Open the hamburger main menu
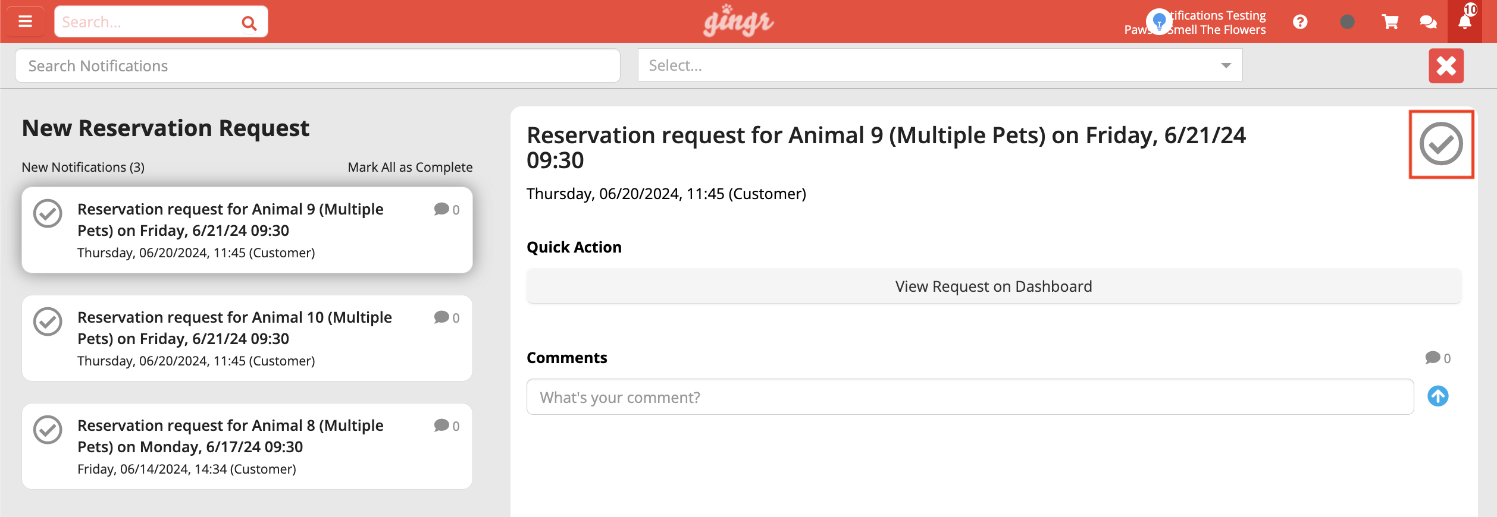This screenshot has height=517, width=1497. pyautogui.click(x=26, y=21)
